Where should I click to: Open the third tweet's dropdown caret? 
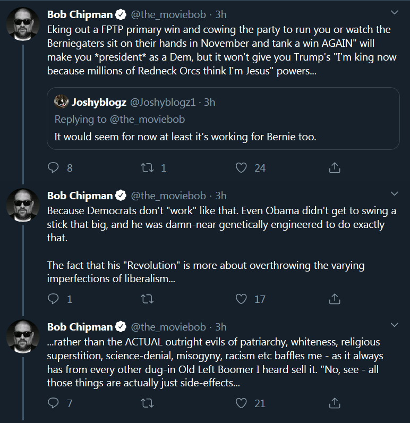pyautogui.click(x=395, y=325)
